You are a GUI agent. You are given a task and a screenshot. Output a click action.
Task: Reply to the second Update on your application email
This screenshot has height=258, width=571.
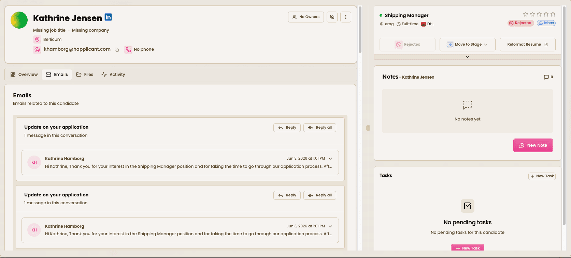coord(287,195)
